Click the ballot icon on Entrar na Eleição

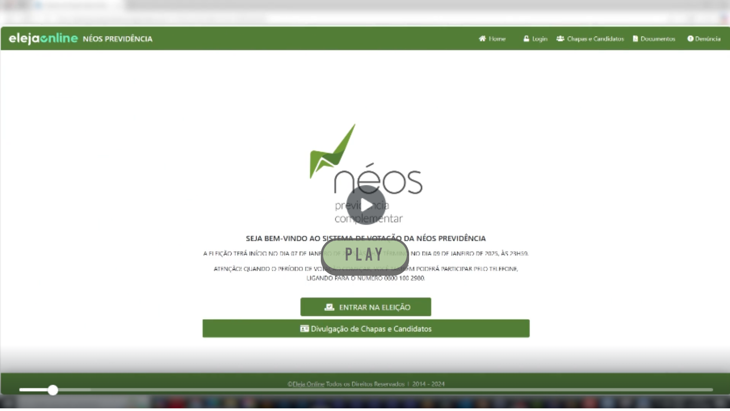click(x=329, y=307)
